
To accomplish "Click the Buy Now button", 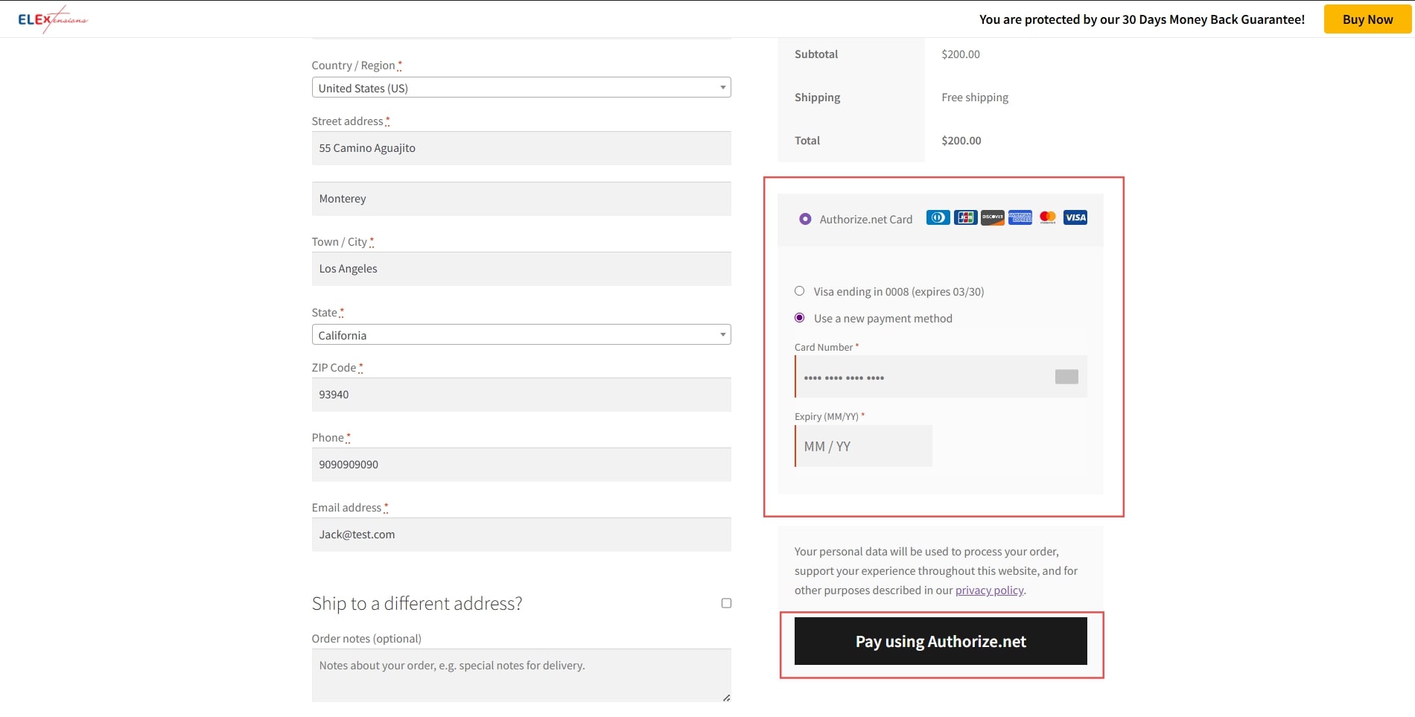I will [1367, 19].
